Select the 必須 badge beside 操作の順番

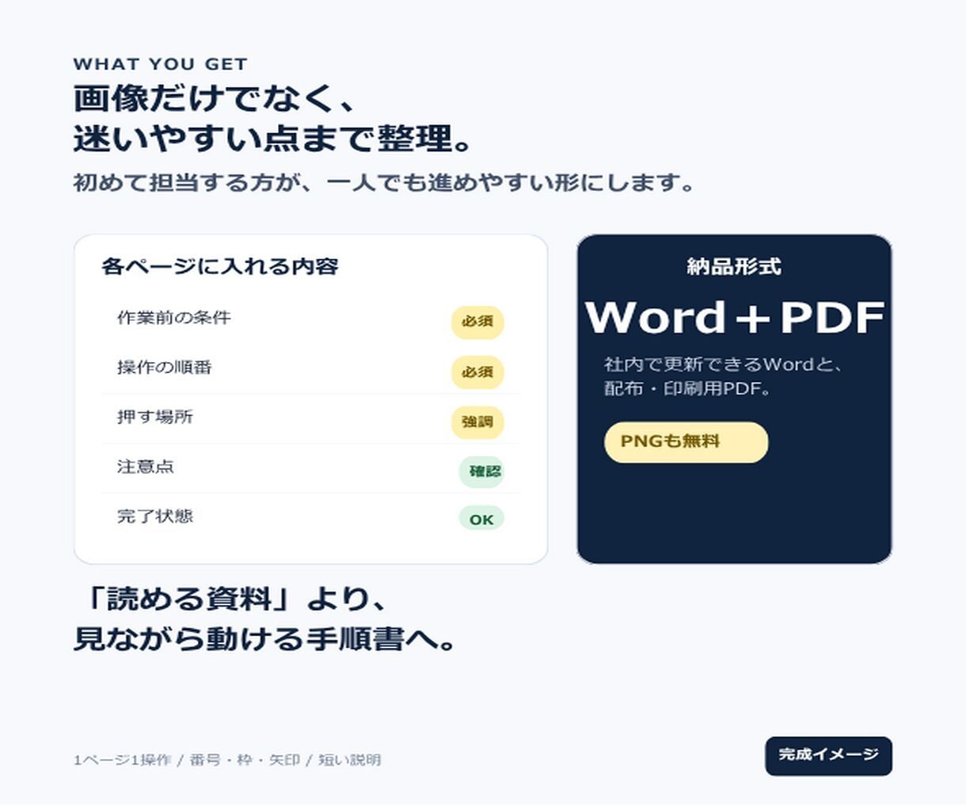[477, 372]
